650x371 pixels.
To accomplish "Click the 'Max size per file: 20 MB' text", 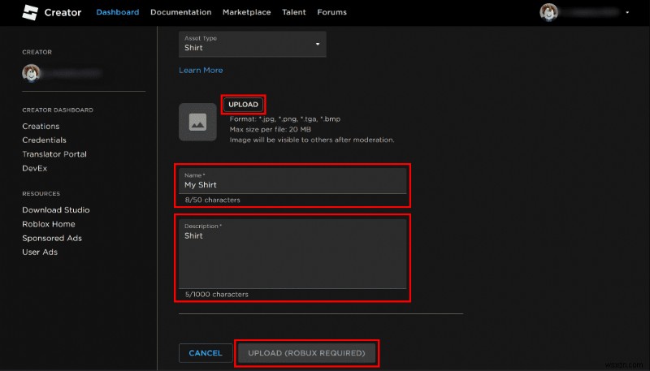I will coord(271,129).
